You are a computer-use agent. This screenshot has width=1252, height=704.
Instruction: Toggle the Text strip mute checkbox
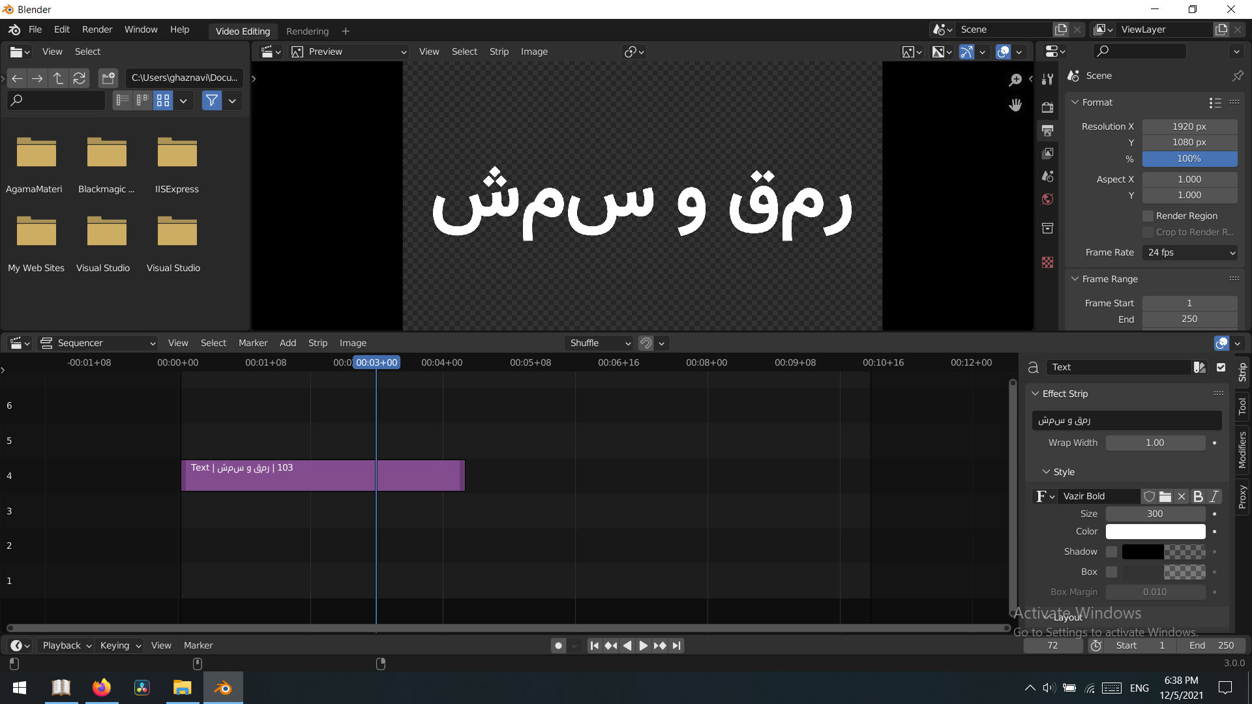click(x=1221, y=368)
